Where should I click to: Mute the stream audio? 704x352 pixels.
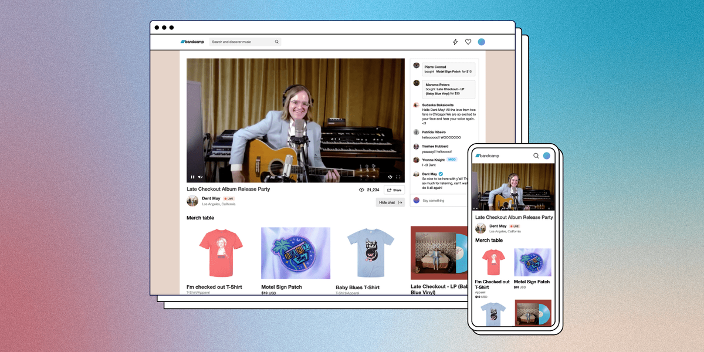coord(200,177)
